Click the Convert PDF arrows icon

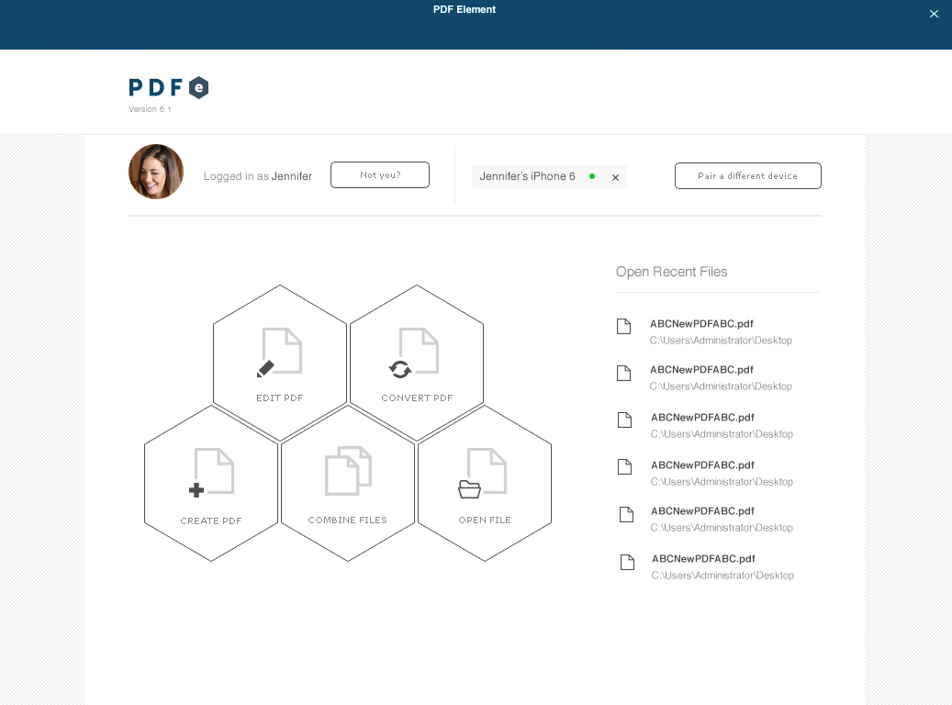(x=400, y=369)
